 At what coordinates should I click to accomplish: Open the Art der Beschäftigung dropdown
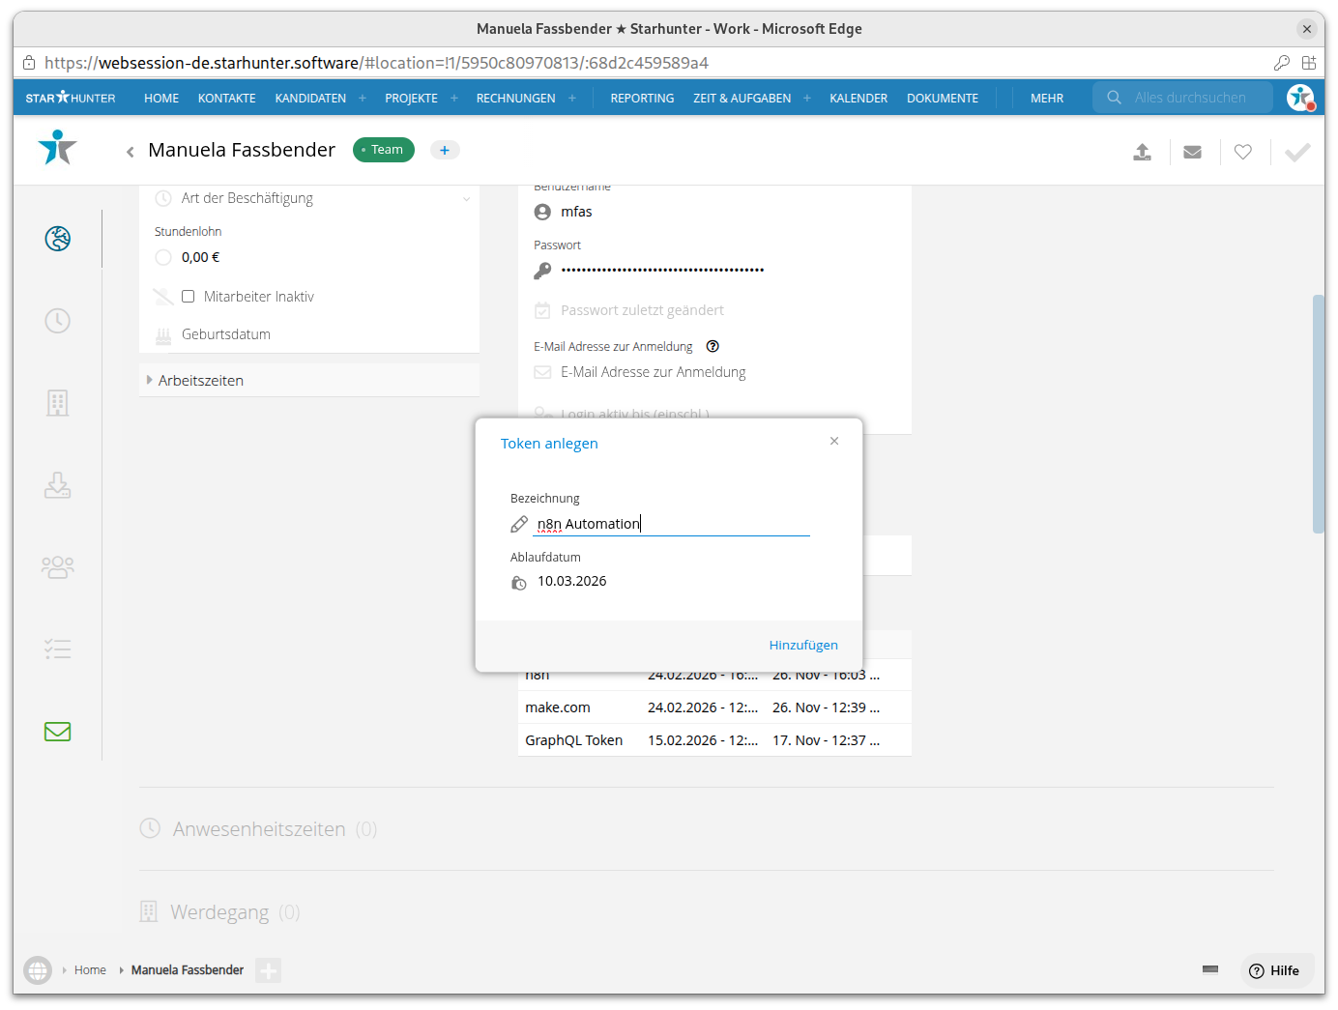pos(313,198)
